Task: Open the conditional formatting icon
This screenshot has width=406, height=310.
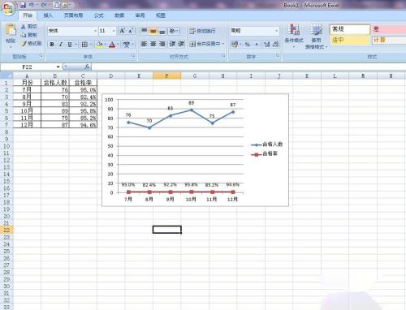Action: click(294, 34)
